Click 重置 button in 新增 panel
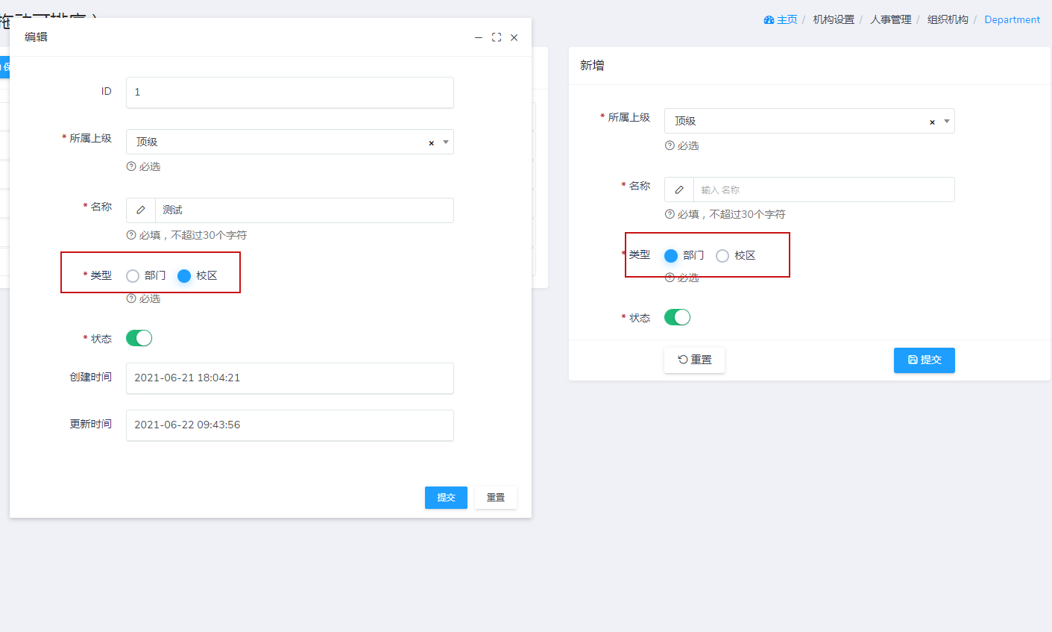1052x632 pixels. point(695,360)
